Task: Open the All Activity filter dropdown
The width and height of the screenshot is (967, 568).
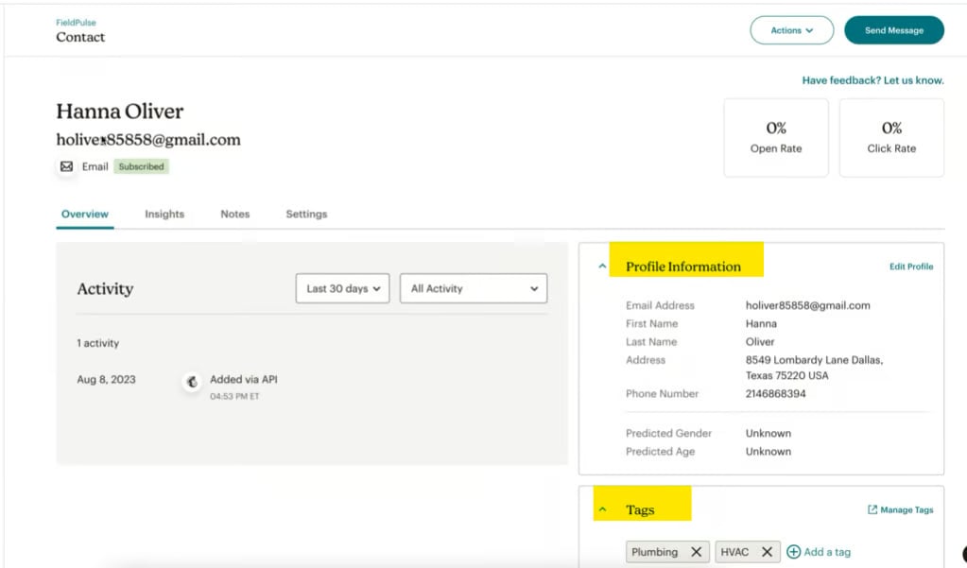Action: 473,288
